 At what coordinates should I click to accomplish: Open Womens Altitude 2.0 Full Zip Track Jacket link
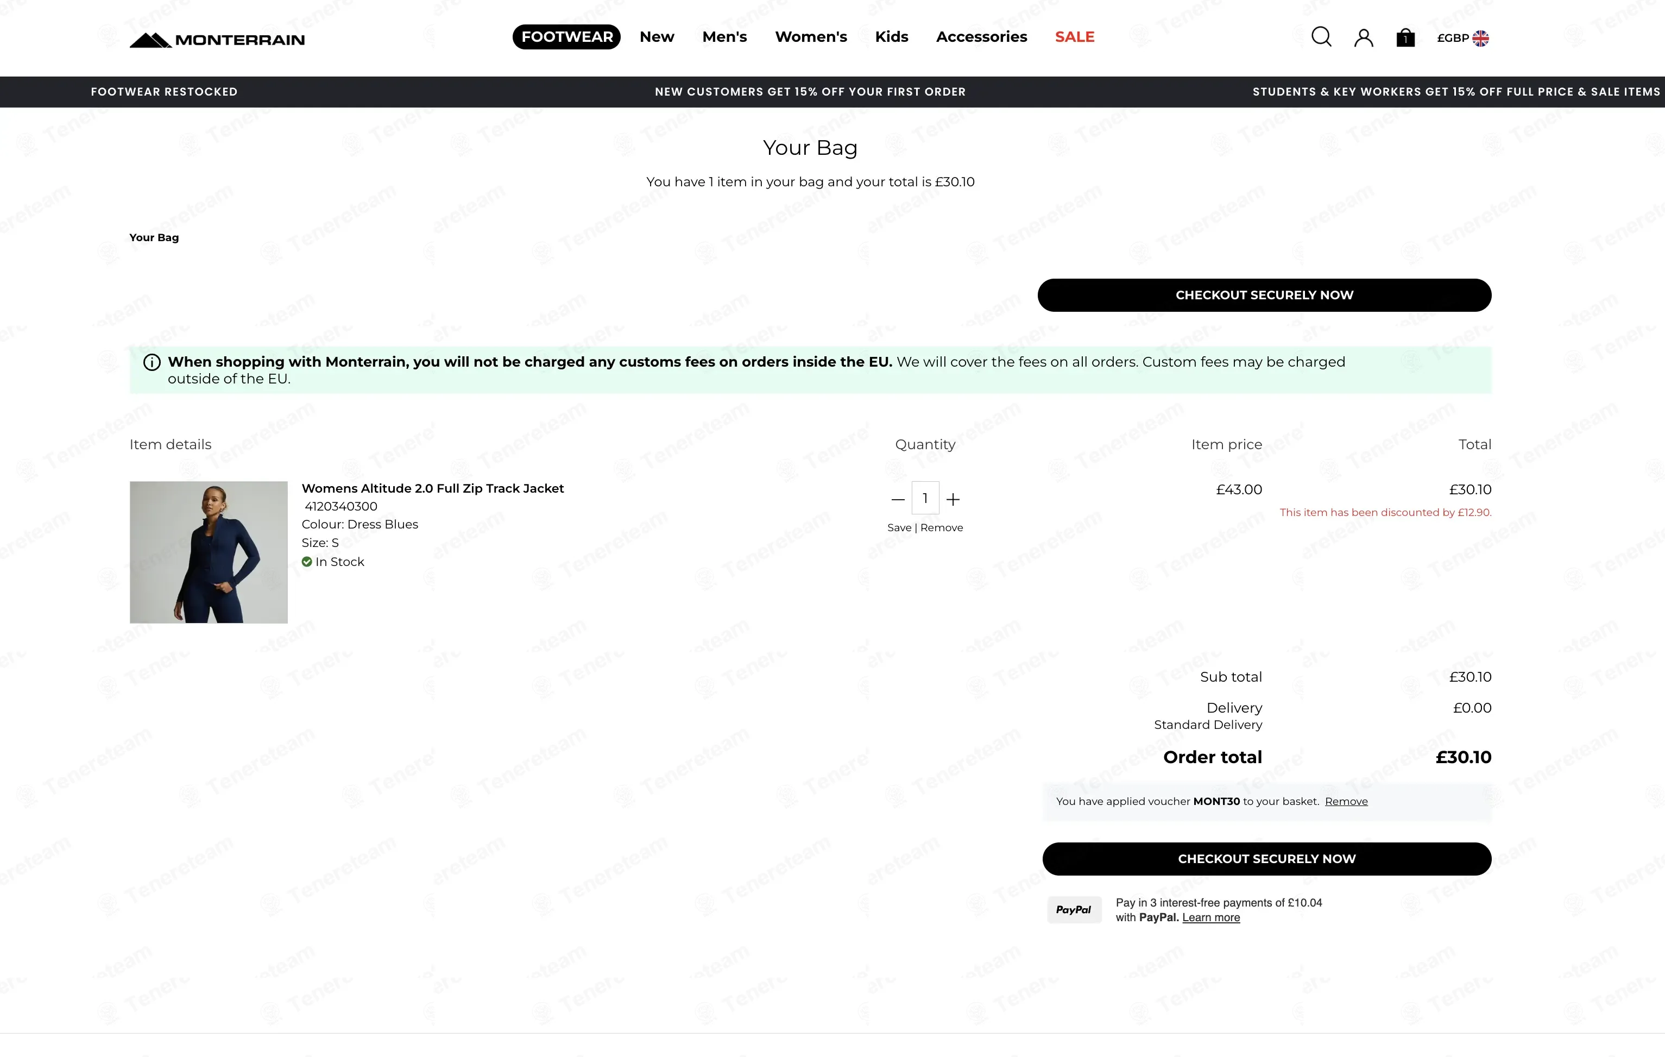(x=433, y=488)
